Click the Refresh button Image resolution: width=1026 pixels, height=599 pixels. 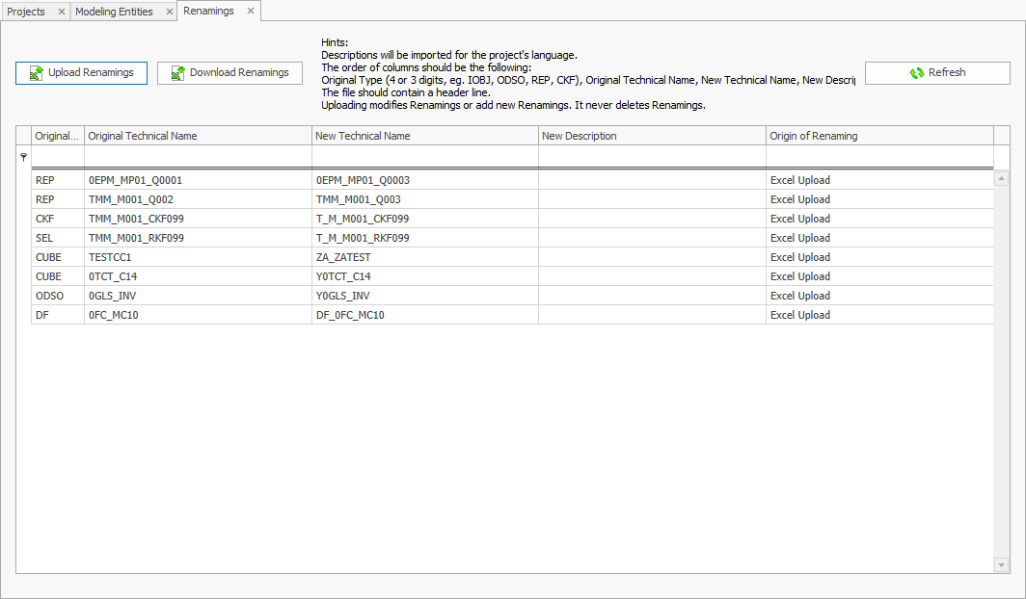937,72
